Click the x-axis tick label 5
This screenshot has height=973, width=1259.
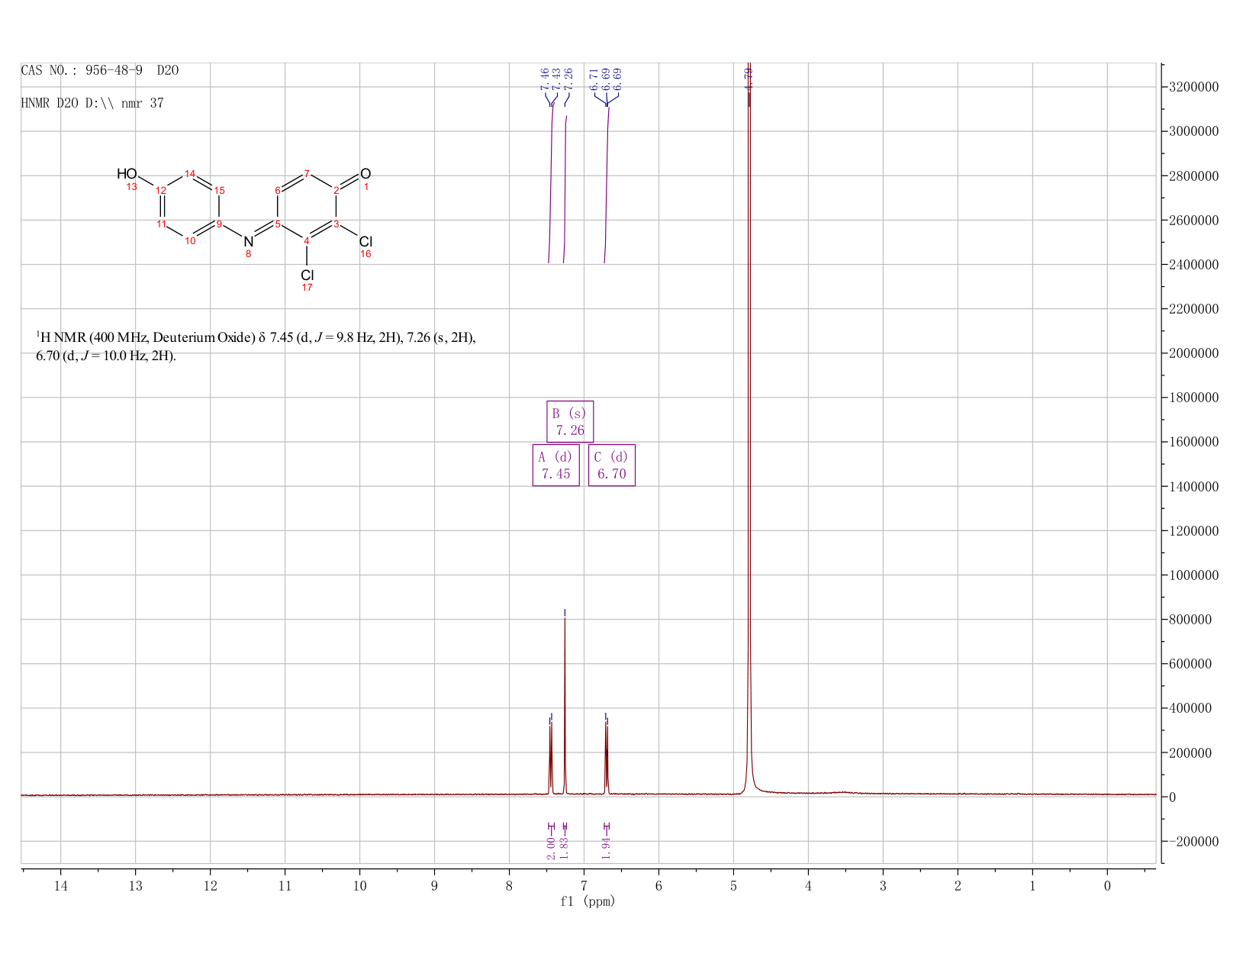pyautogui.click(x=733, y=886)
